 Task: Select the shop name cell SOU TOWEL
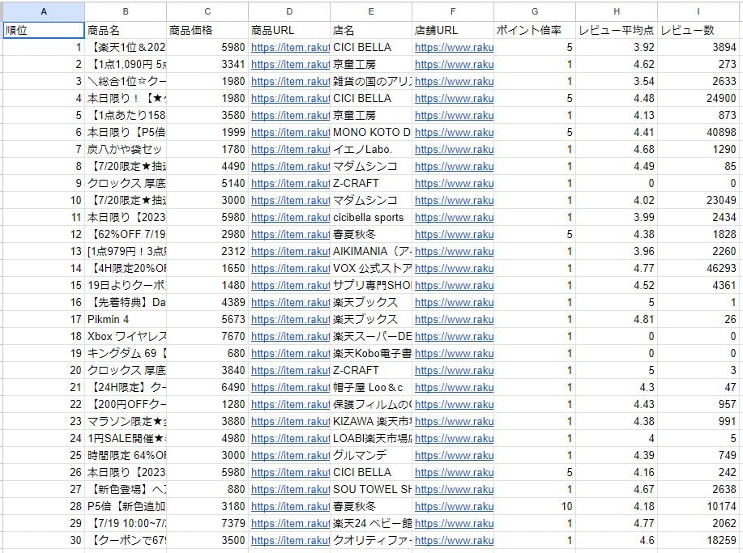coord(371,490)
